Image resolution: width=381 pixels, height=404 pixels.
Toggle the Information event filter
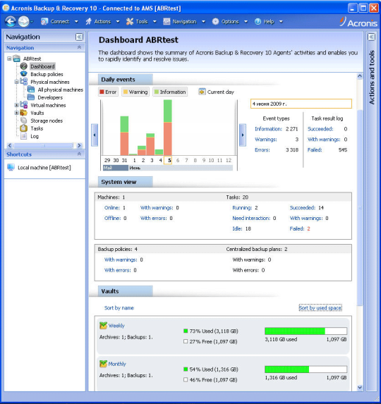tap(170, 92)
